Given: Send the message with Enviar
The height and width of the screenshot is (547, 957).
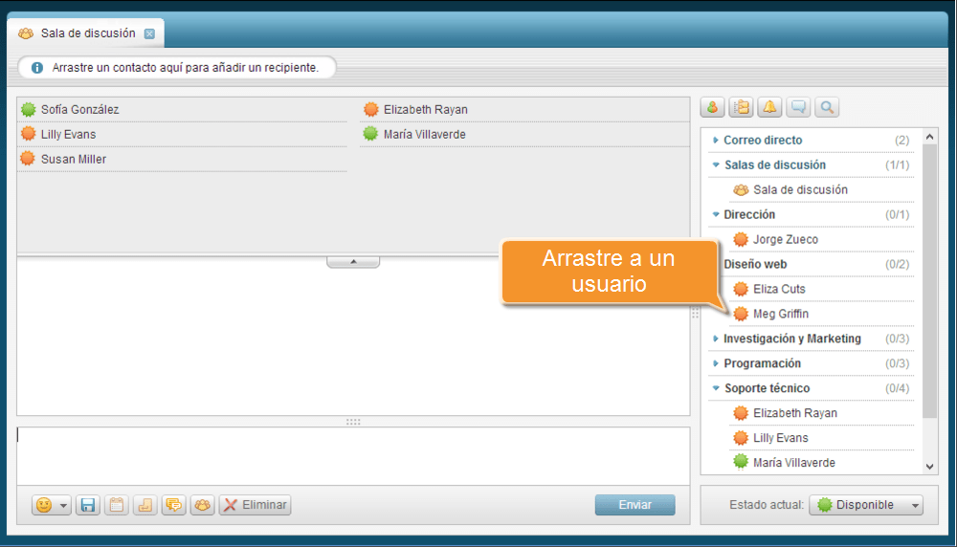Looking at the screenshot, I should click(634, 505).
